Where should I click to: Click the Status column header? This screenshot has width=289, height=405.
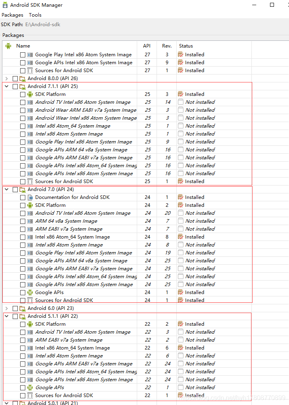pos(186,46)
